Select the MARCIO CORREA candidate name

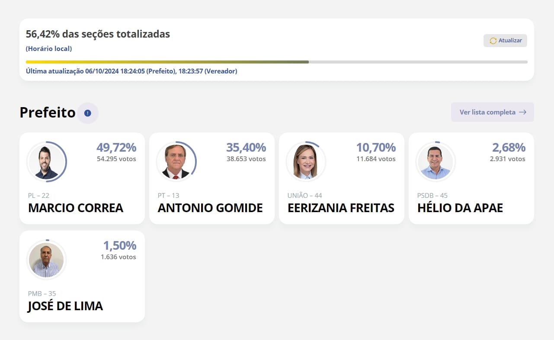[x=76, y=208]
